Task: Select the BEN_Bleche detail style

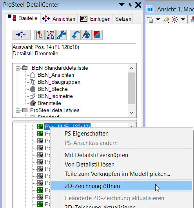Action: [53, 89]
